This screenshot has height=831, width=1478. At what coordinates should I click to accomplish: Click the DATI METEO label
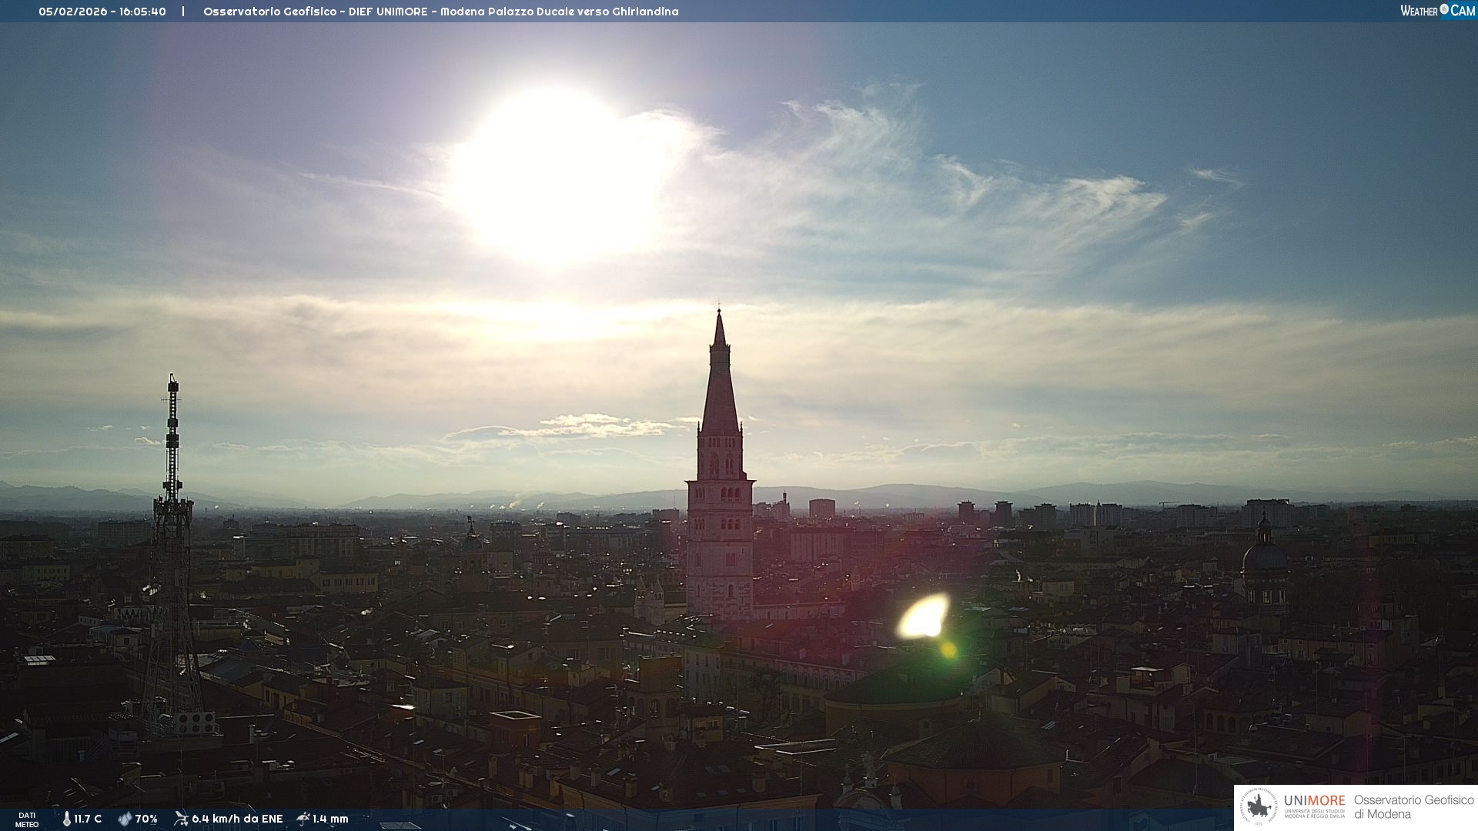click(x=27, y=819)
